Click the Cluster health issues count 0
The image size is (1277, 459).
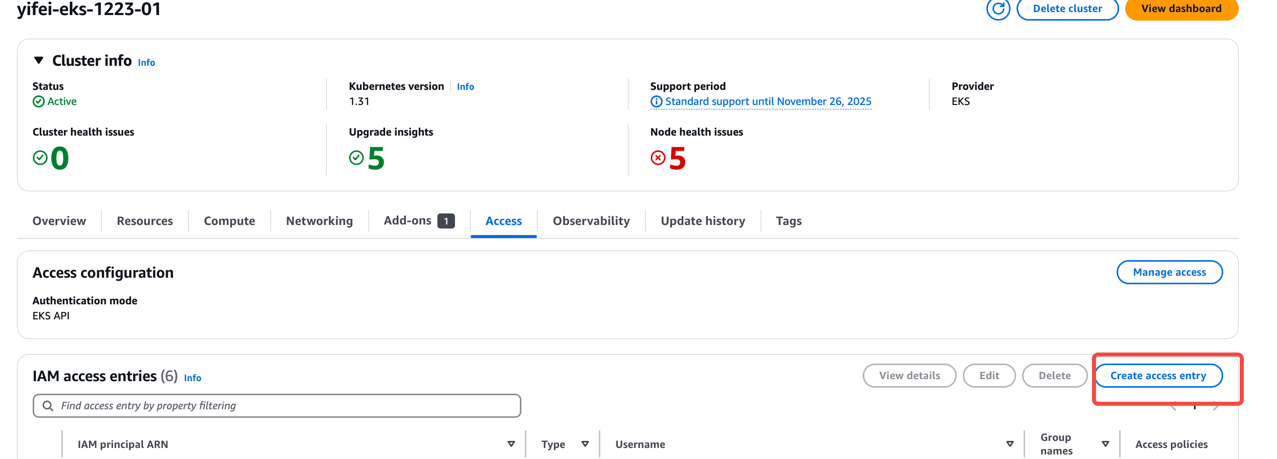[60, 158]
